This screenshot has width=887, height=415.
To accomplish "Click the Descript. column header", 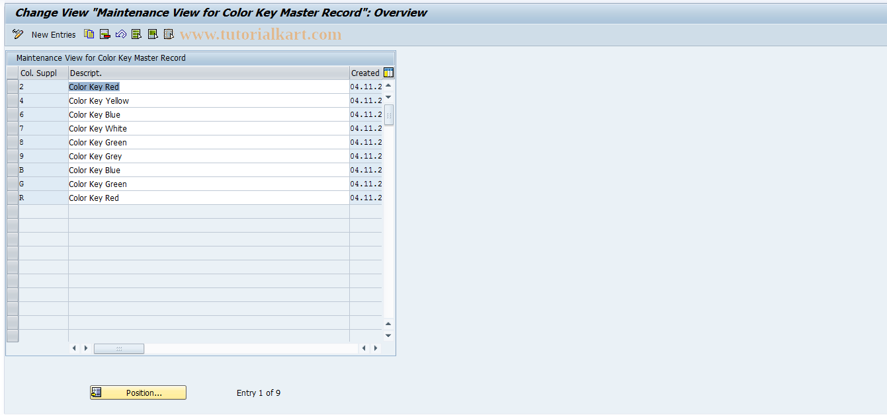I will [x=209, y=73].
